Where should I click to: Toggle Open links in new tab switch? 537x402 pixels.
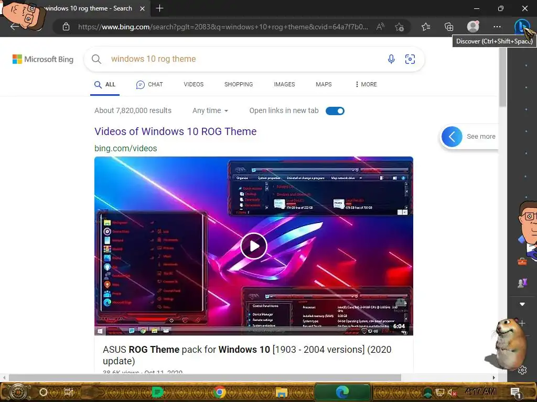(335, 111)
